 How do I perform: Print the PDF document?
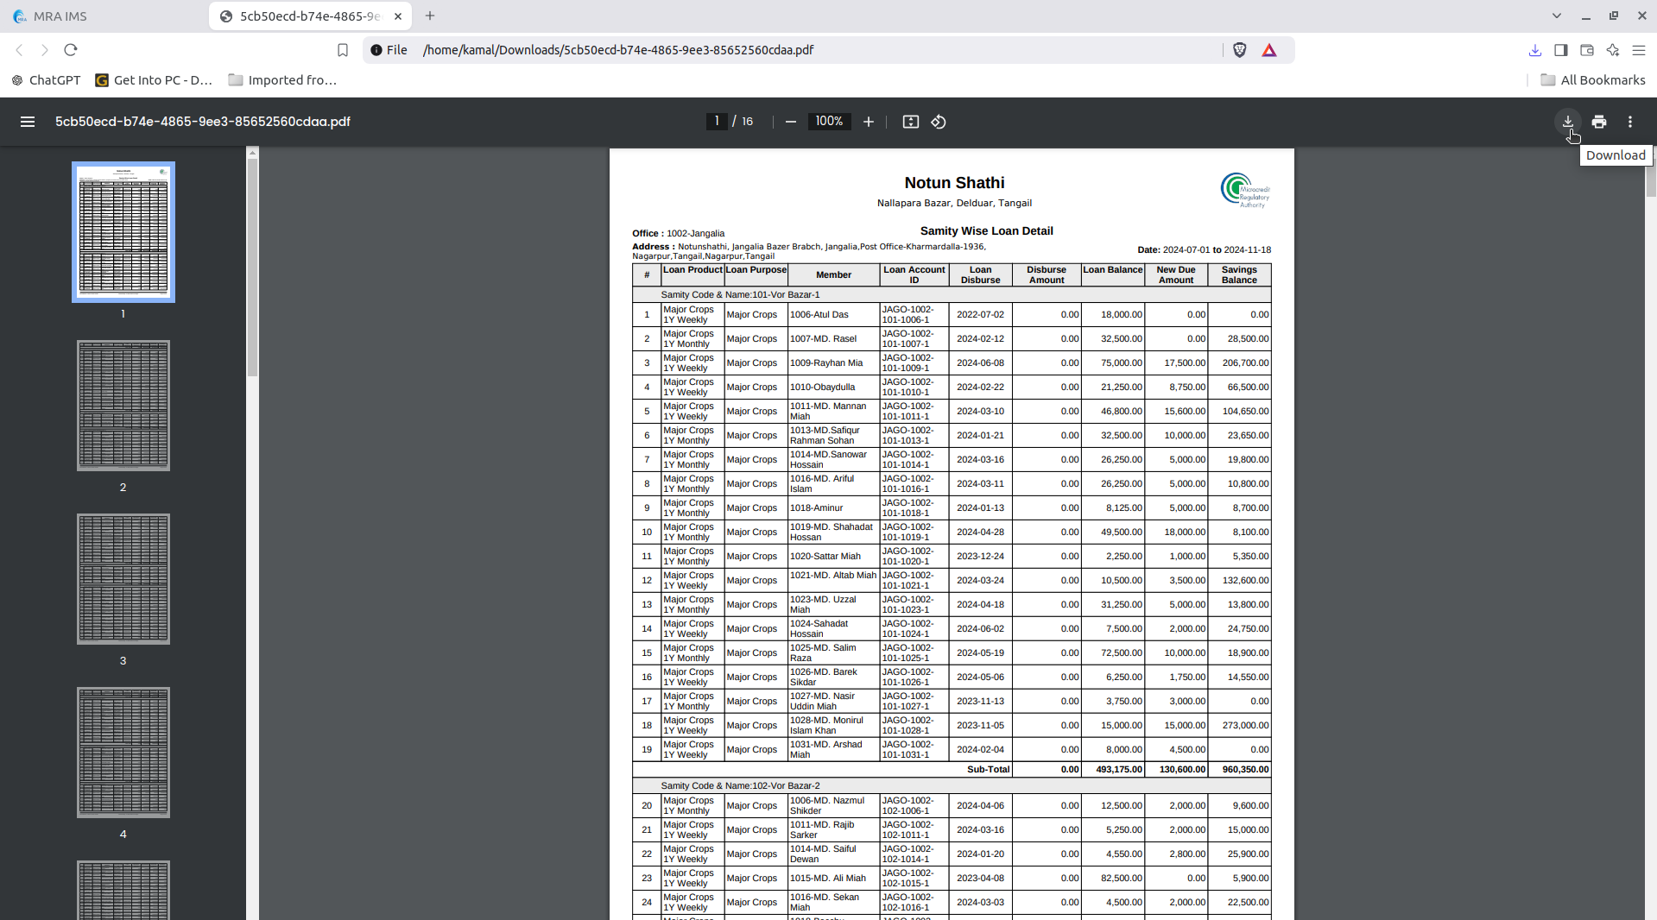pos(1599,122)
